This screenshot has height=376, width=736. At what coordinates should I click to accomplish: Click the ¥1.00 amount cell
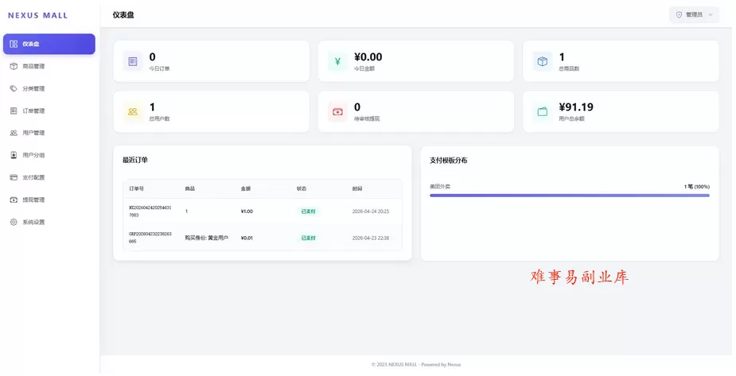[x=247, y=211]
